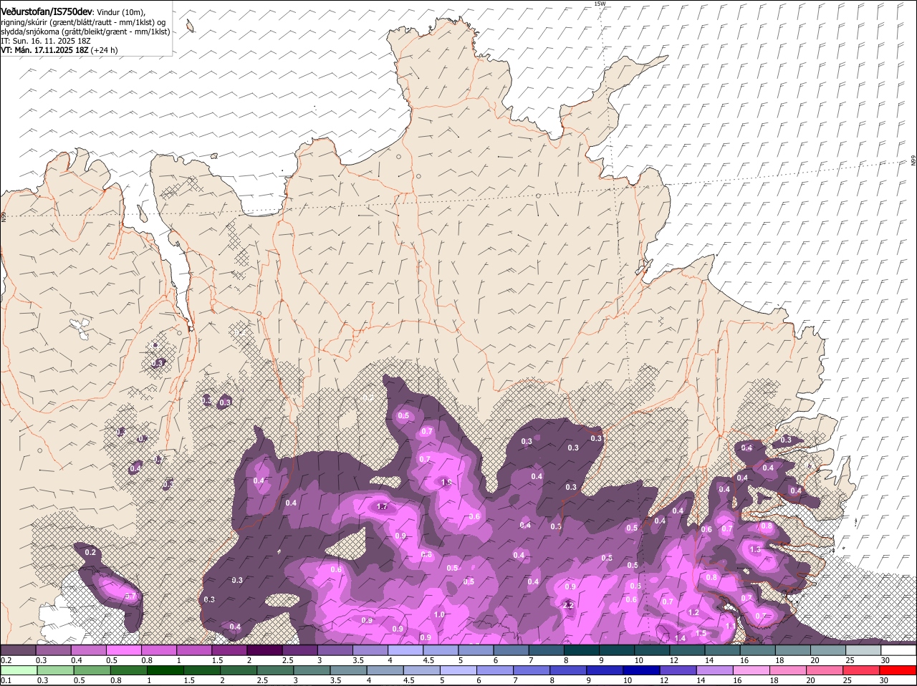Click the 2.2 precipitation value on the map
This screenshot has height=686, width=917.
[x=569, y=605]
